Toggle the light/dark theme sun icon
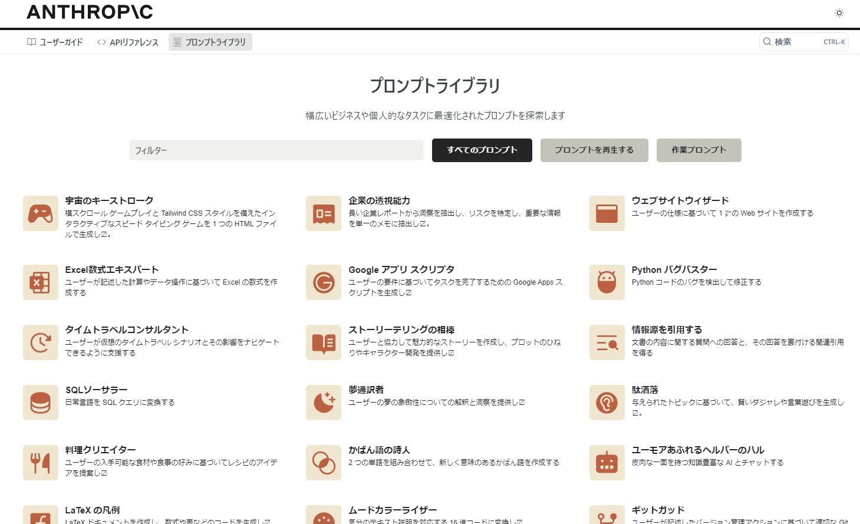This screenshot has height=524, width=860. [839, 13]
